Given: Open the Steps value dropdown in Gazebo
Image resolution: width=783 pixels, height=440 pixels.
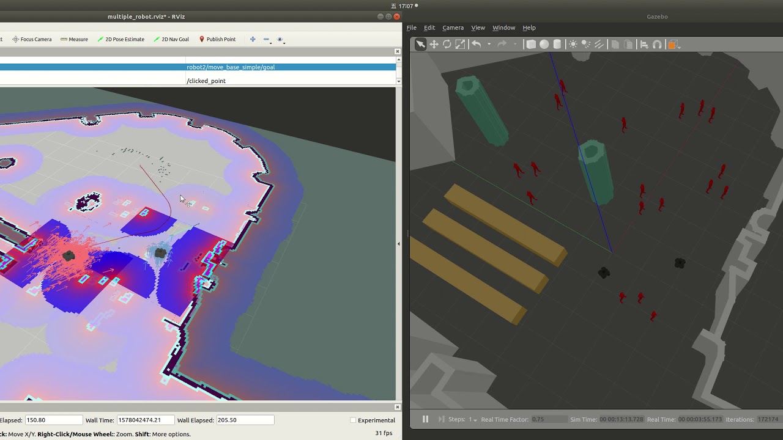Looking at the screenshot, I should pyautogui.click(x=473, y=419).
